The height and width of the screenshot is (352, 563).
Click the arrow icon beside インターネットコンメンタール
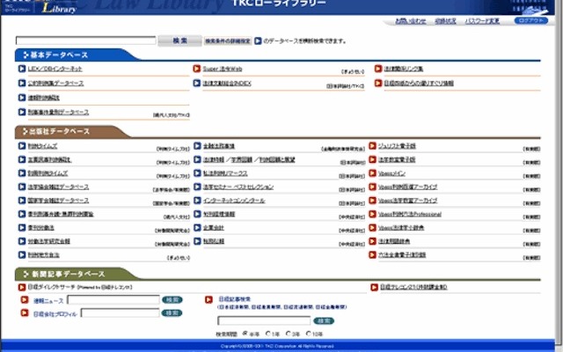197,201
